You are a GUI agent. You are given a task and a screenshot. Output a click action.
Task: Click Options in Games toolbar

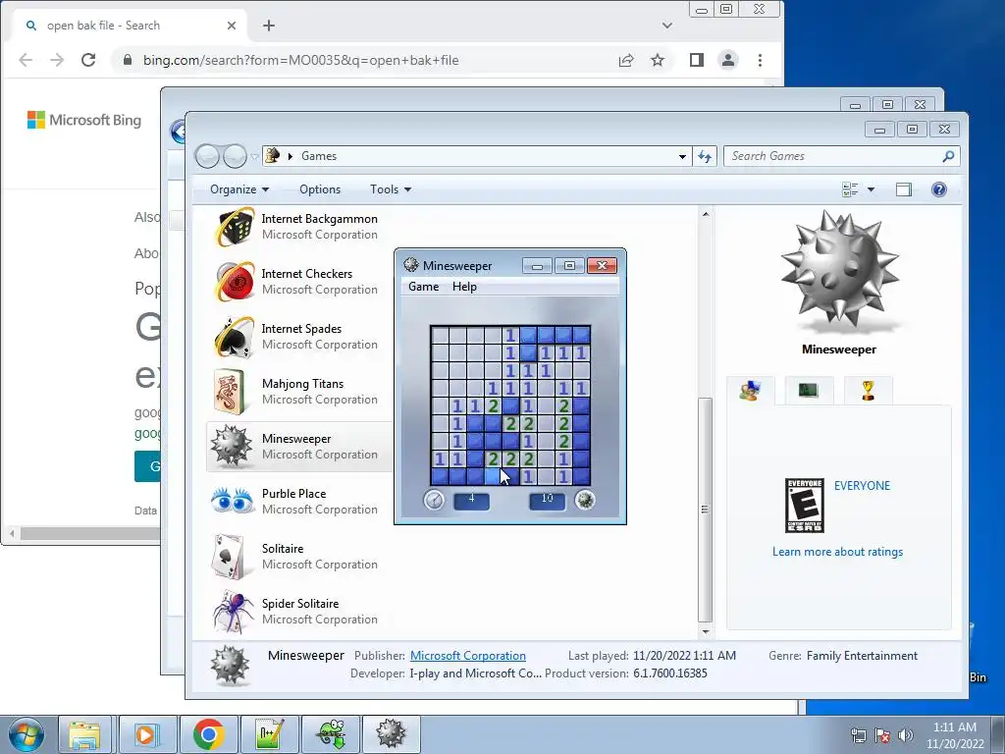[320, 189]
